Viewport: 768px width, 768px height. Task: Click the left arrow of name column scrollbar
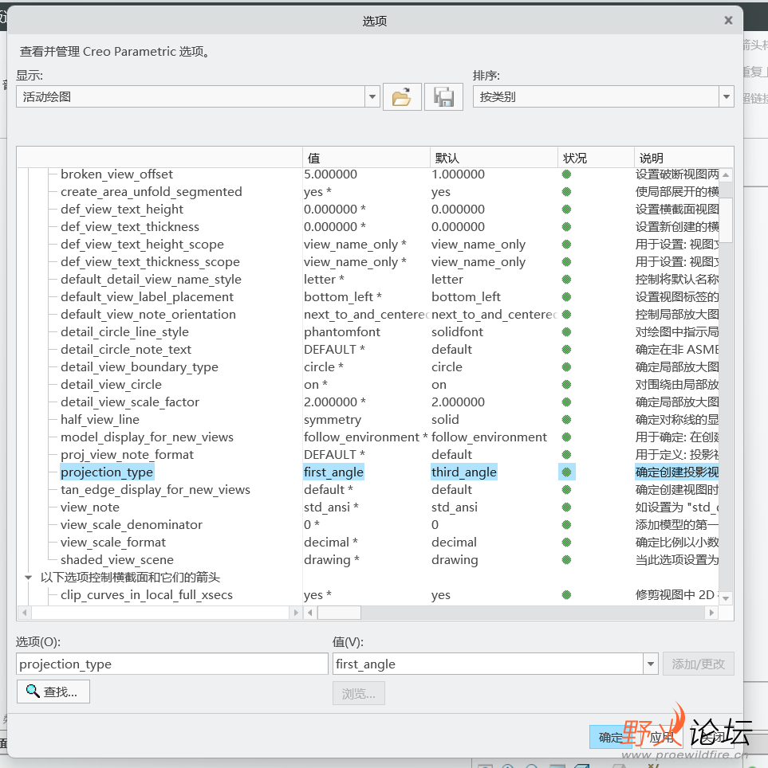24,612
